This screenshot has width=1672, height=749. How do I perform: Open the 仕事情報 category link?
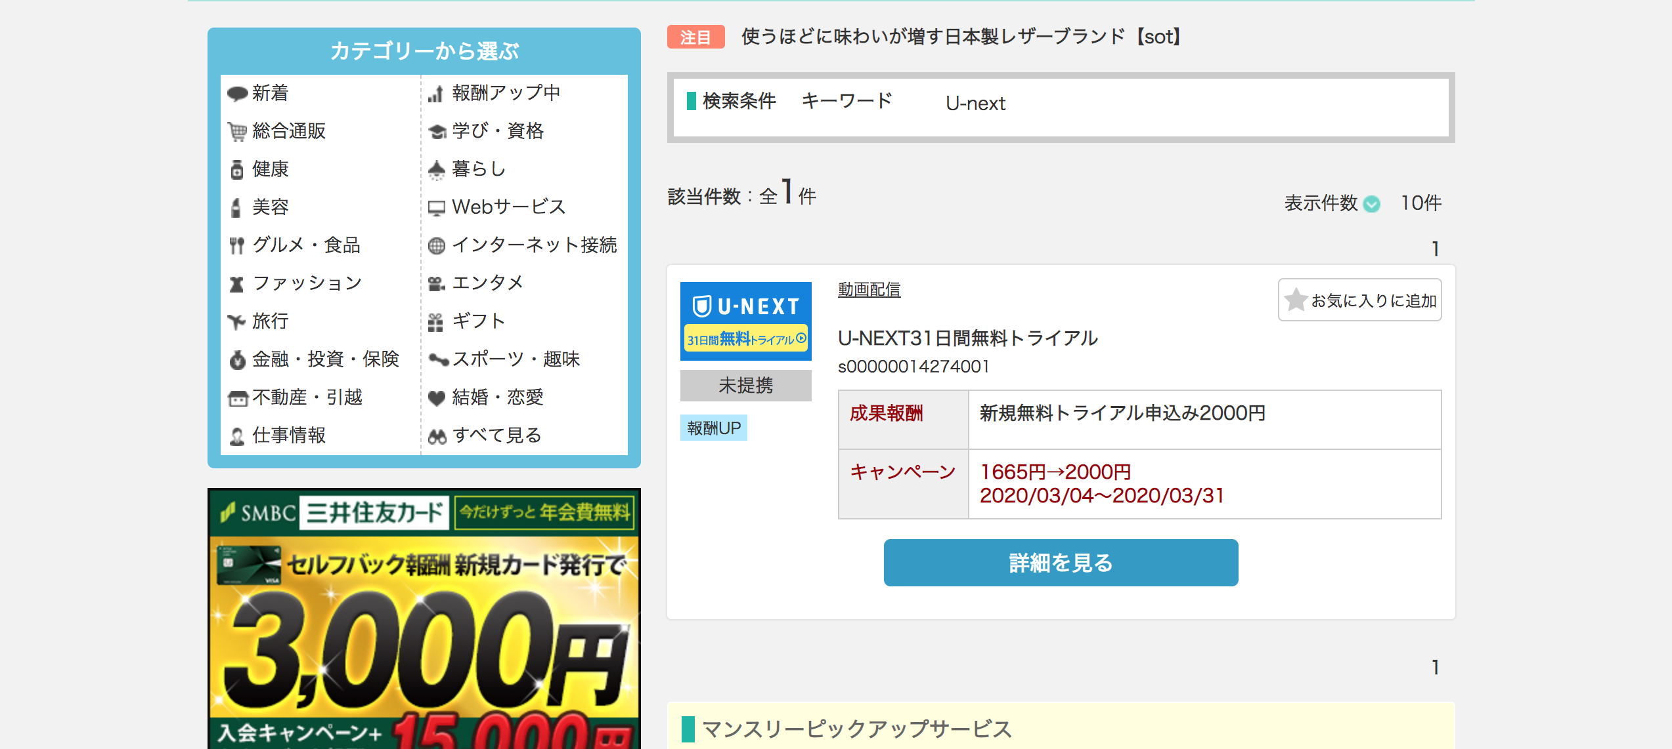(289, 435)
